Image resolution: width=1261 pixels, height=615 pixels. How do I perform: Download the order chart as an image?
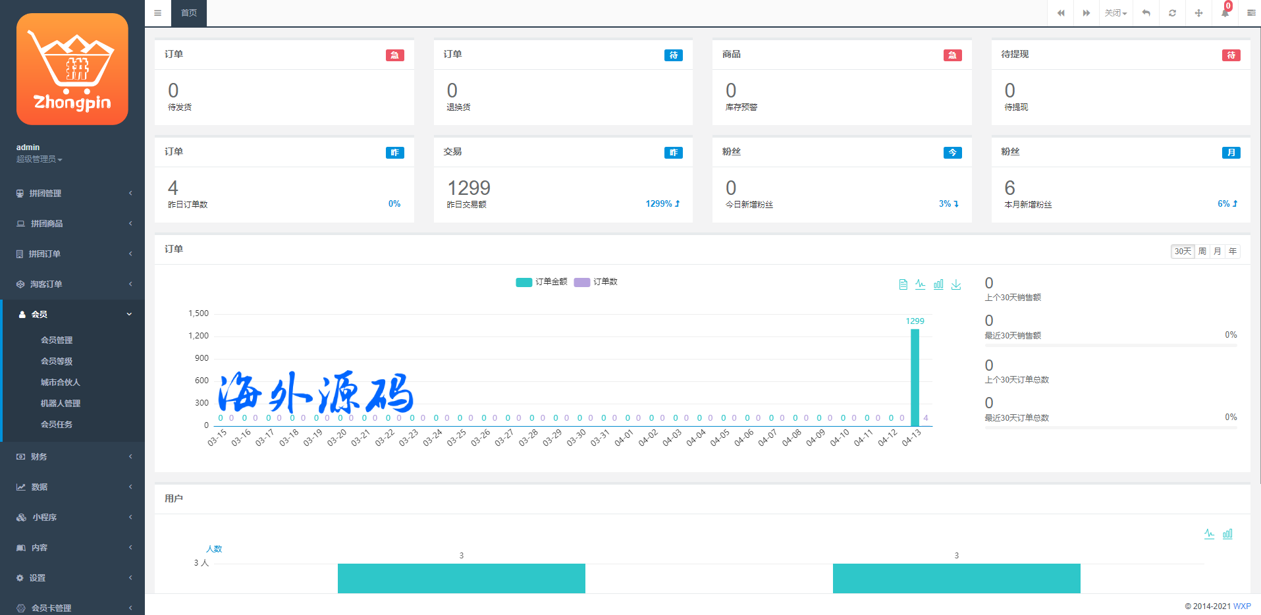click(956, 284)
